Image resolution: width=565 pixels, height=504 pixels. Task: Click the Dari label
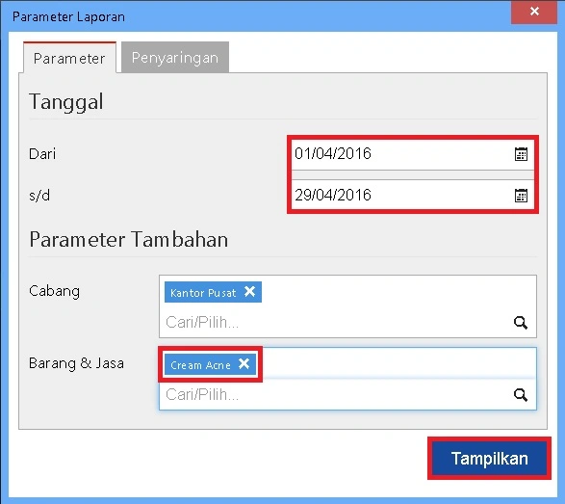(x=42, y=154)
